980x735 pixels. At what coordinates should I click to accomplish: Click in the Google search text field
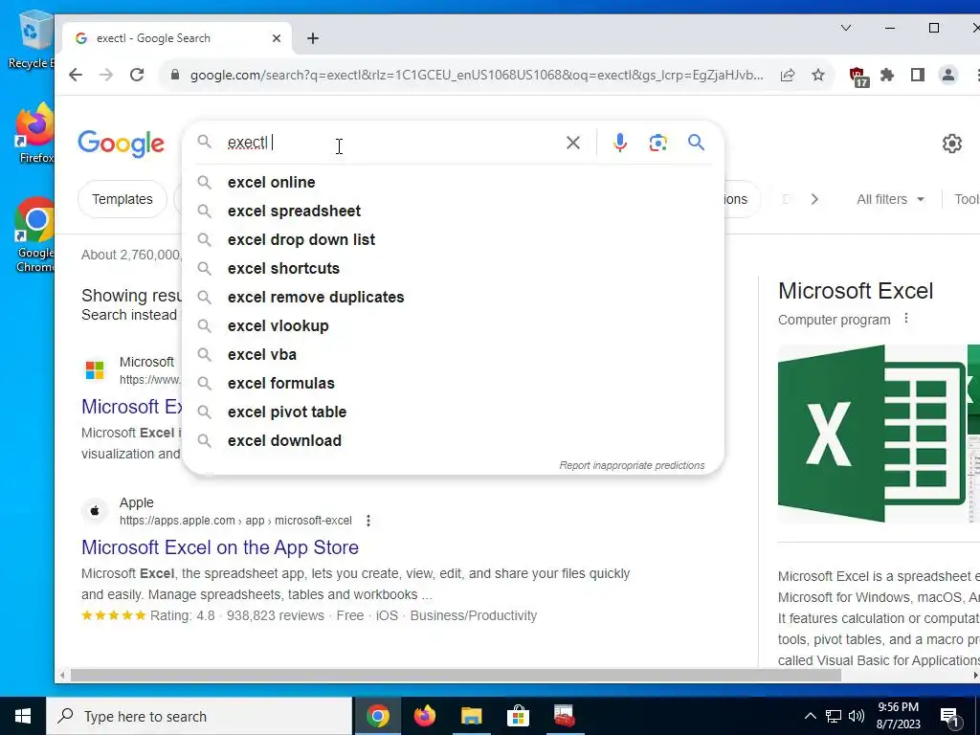[390, 143]
